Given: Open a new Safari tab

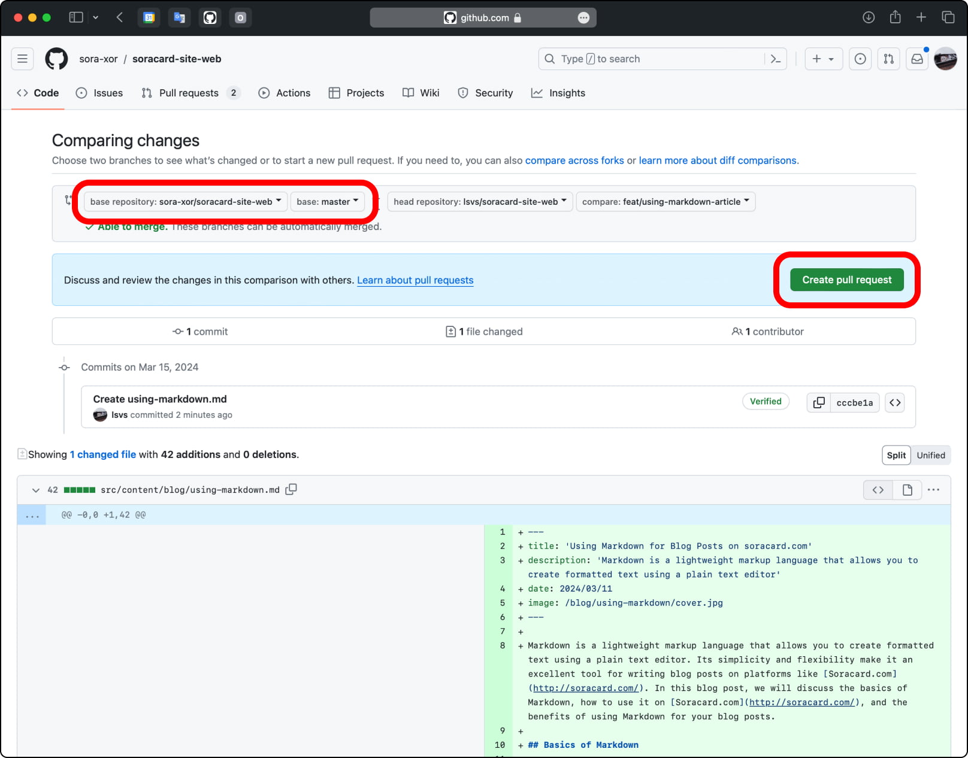Looking at the screenshot, I should (921, 17).
